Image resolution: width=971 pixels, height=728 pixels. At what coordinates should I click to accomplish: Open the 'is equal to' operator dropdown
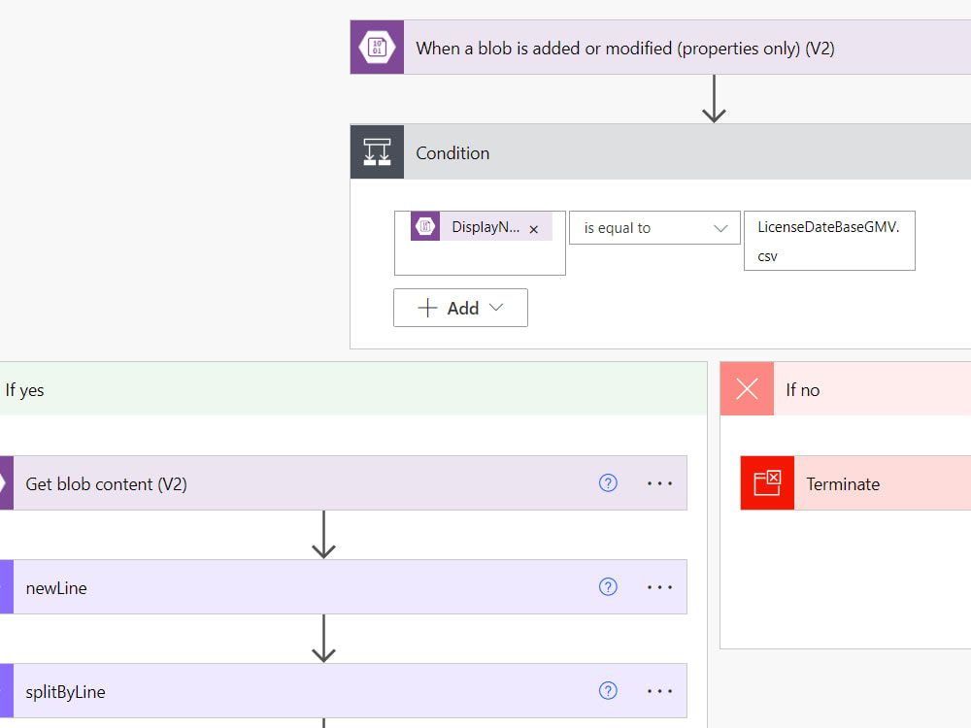(653, 228)
